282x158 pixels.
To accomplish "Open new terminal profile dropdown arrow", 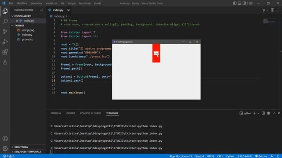I will [258, 113].
